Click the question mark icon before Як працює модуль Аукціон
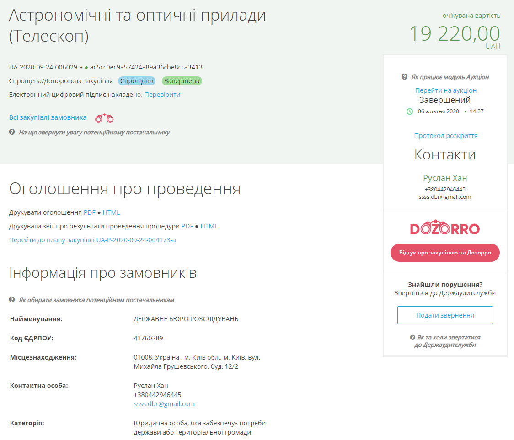The height and width of the screenshot is (440, 514). tap(405, 77)
